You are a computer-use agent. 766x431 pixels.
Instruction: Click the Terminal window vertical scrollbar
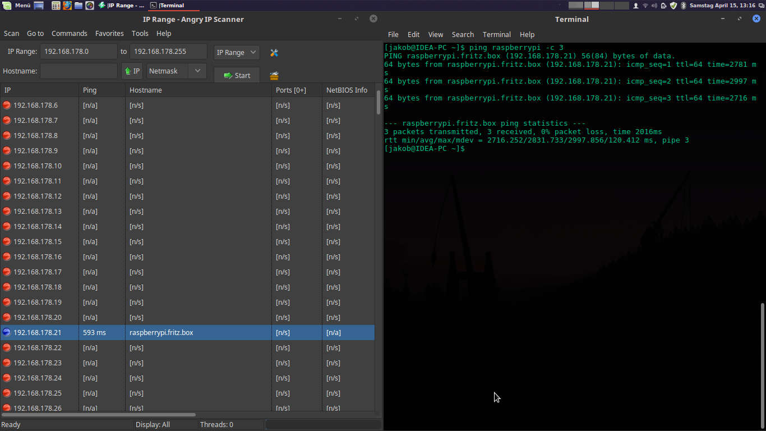pos(763,365)
